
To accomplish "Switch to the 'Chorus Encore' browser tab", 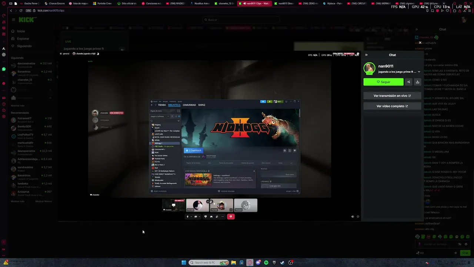I will pyautogui.click(x=54, y=3).
